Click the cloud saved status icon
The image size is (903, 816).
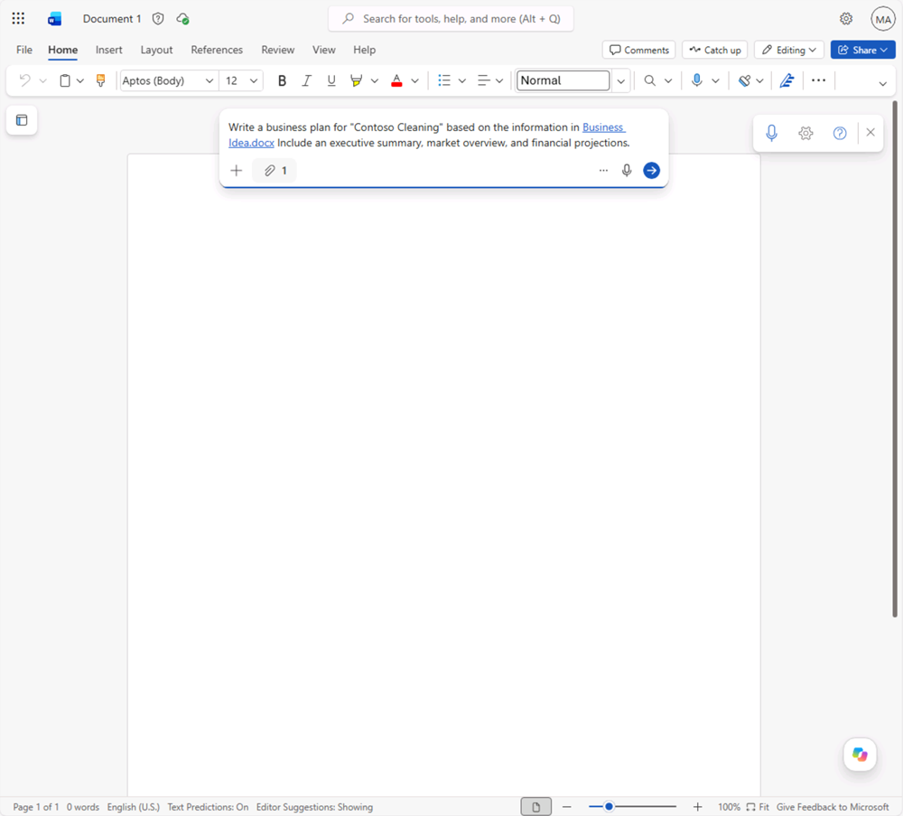[x=182, y=19]
